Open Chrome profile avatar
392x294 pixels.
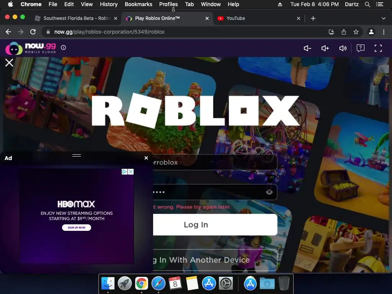pos(371,32)
